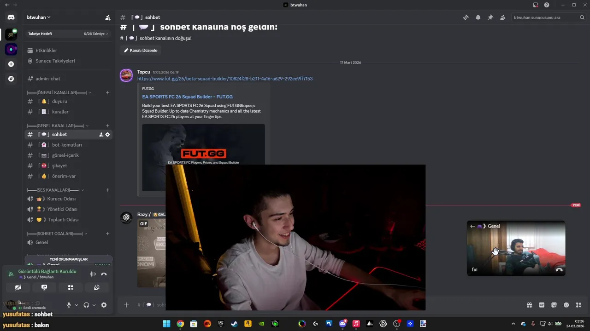Select görsel-içerik channel
590x331 pixels.
click(x=68, y=155)
